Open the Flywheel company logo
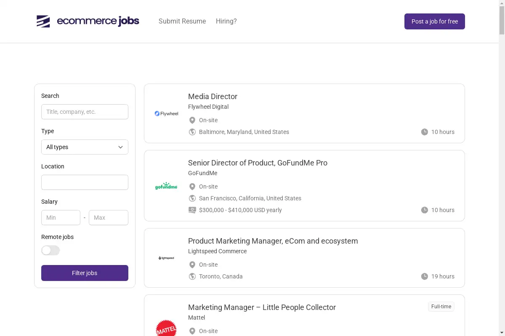 (166, 113)
